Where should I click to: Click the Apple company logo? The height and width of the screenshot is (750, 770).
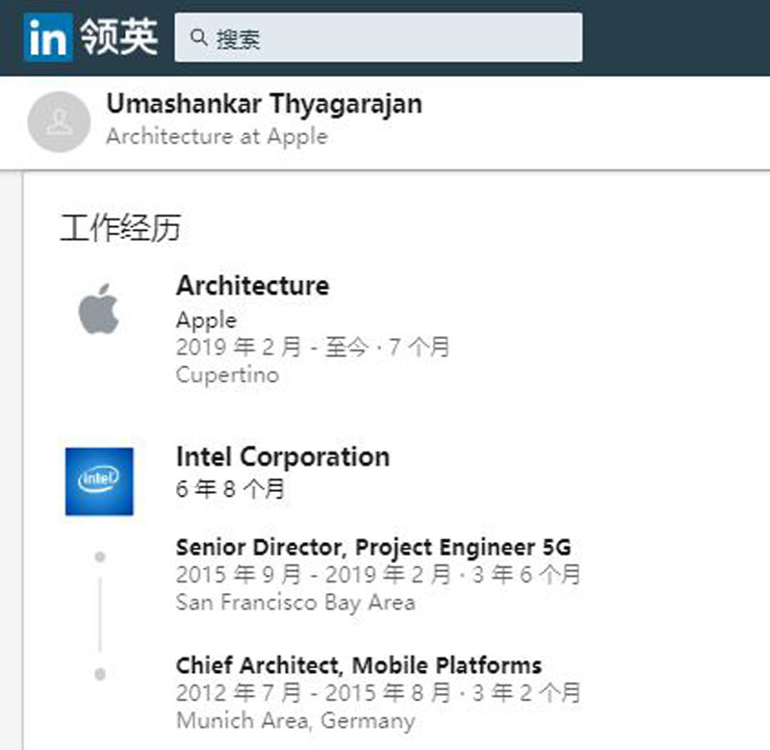pos(98,312)
